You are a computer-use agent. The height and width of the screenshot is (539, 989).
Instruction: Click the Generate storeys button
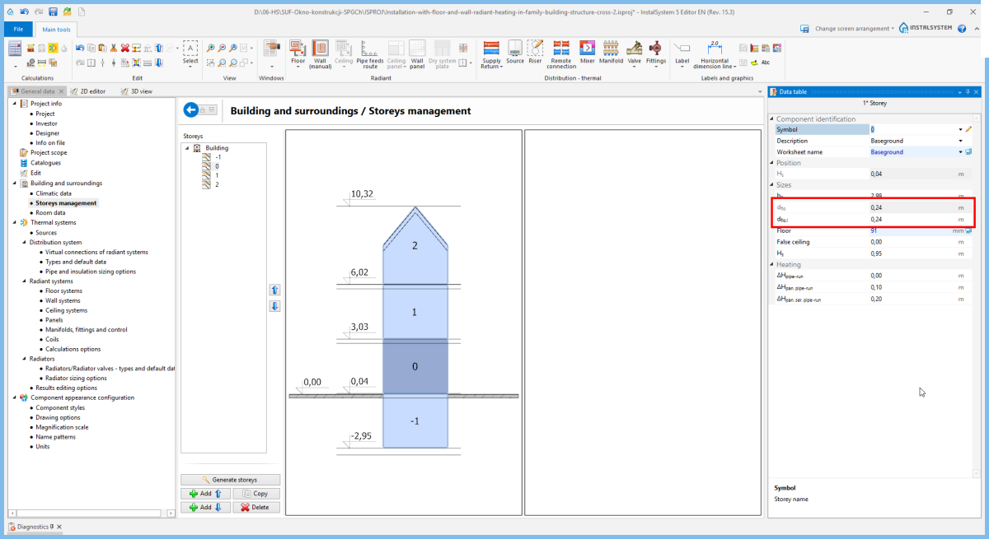click(230, 480)
